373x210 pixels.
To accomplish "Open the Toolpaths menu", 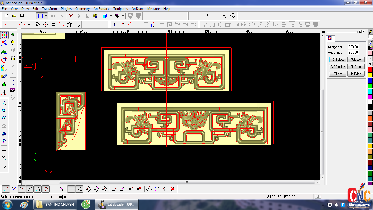I will (x=121, y=9).
